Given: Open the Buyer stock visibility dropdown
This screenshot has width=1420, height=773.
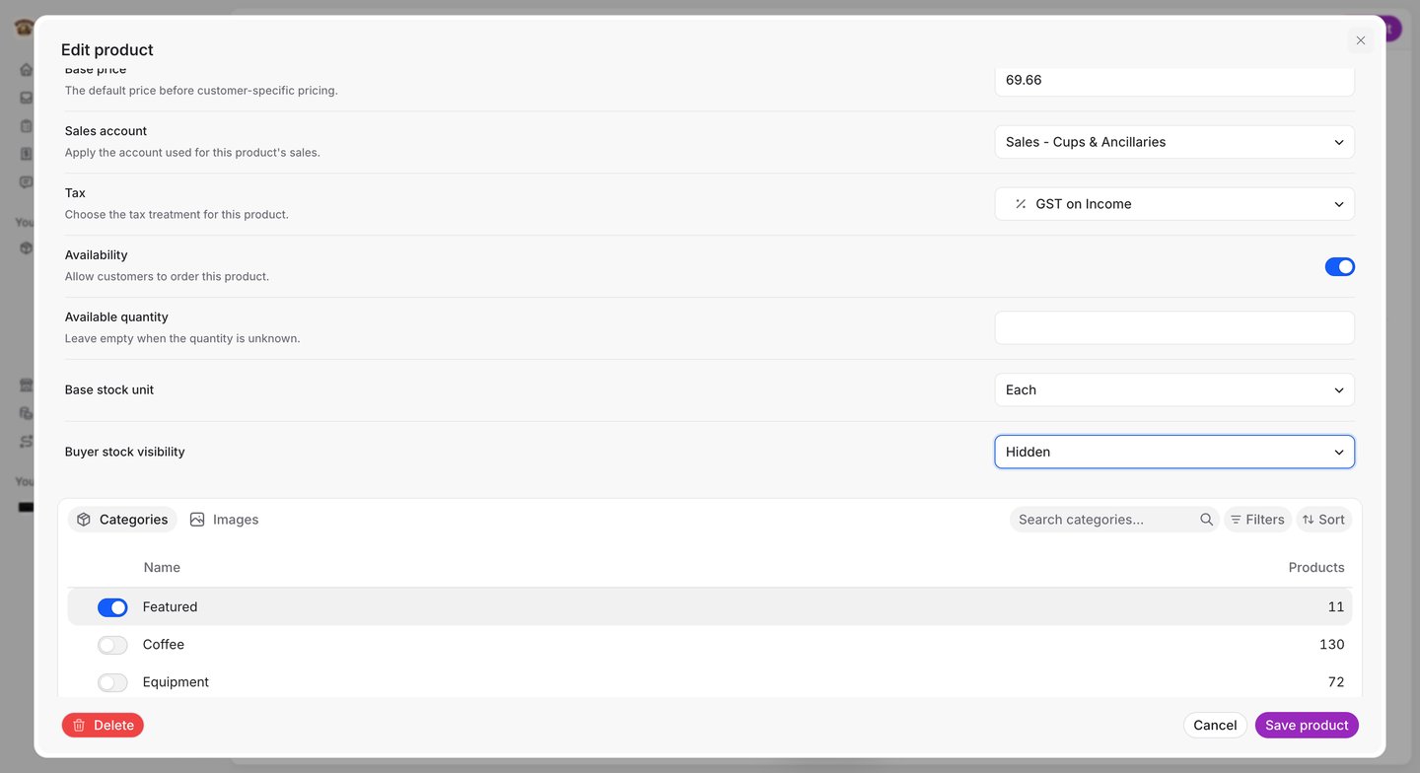Looking at the screenshot, I should coord(1174,452).
